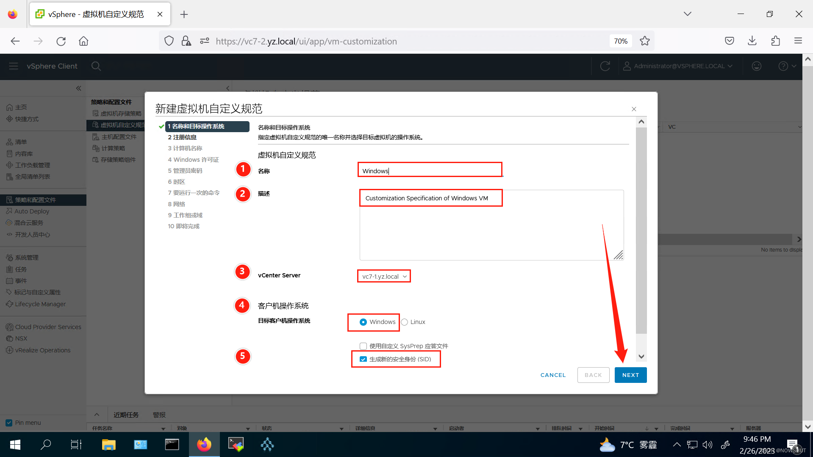Click the 70% zoom level indicator

click(x=621, y=41)
